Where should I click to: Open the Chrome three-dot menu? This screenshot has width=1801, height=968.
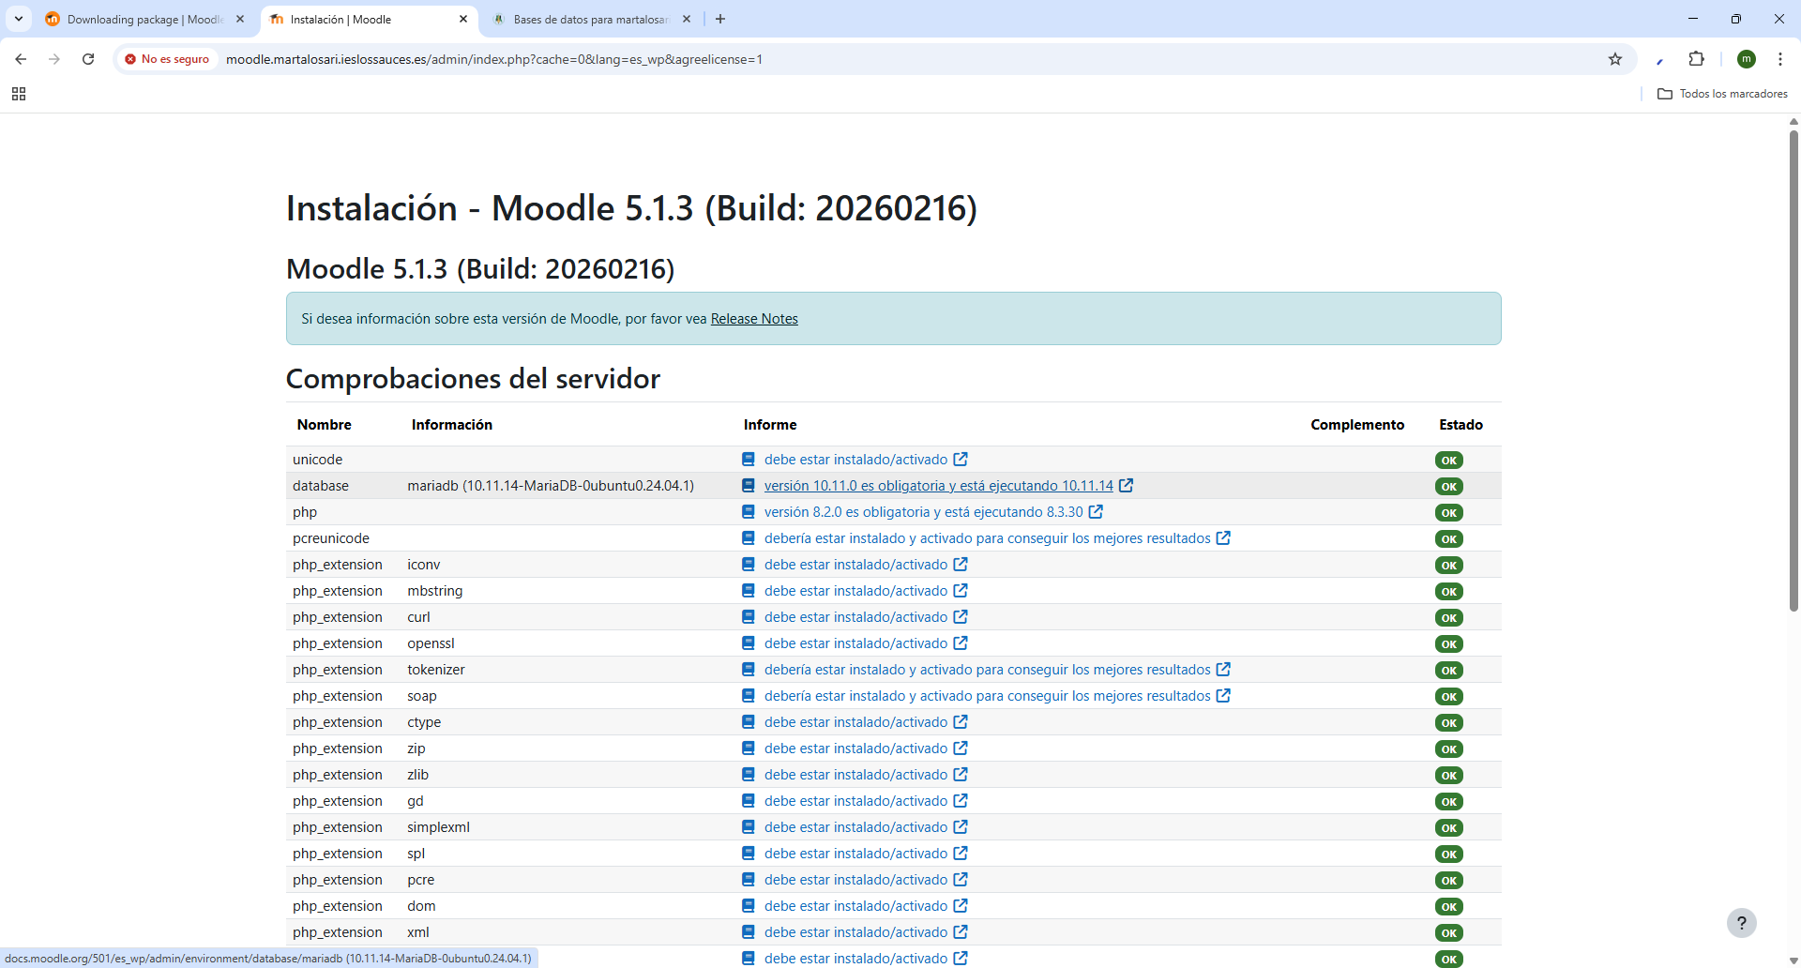tap(1780, 59)
